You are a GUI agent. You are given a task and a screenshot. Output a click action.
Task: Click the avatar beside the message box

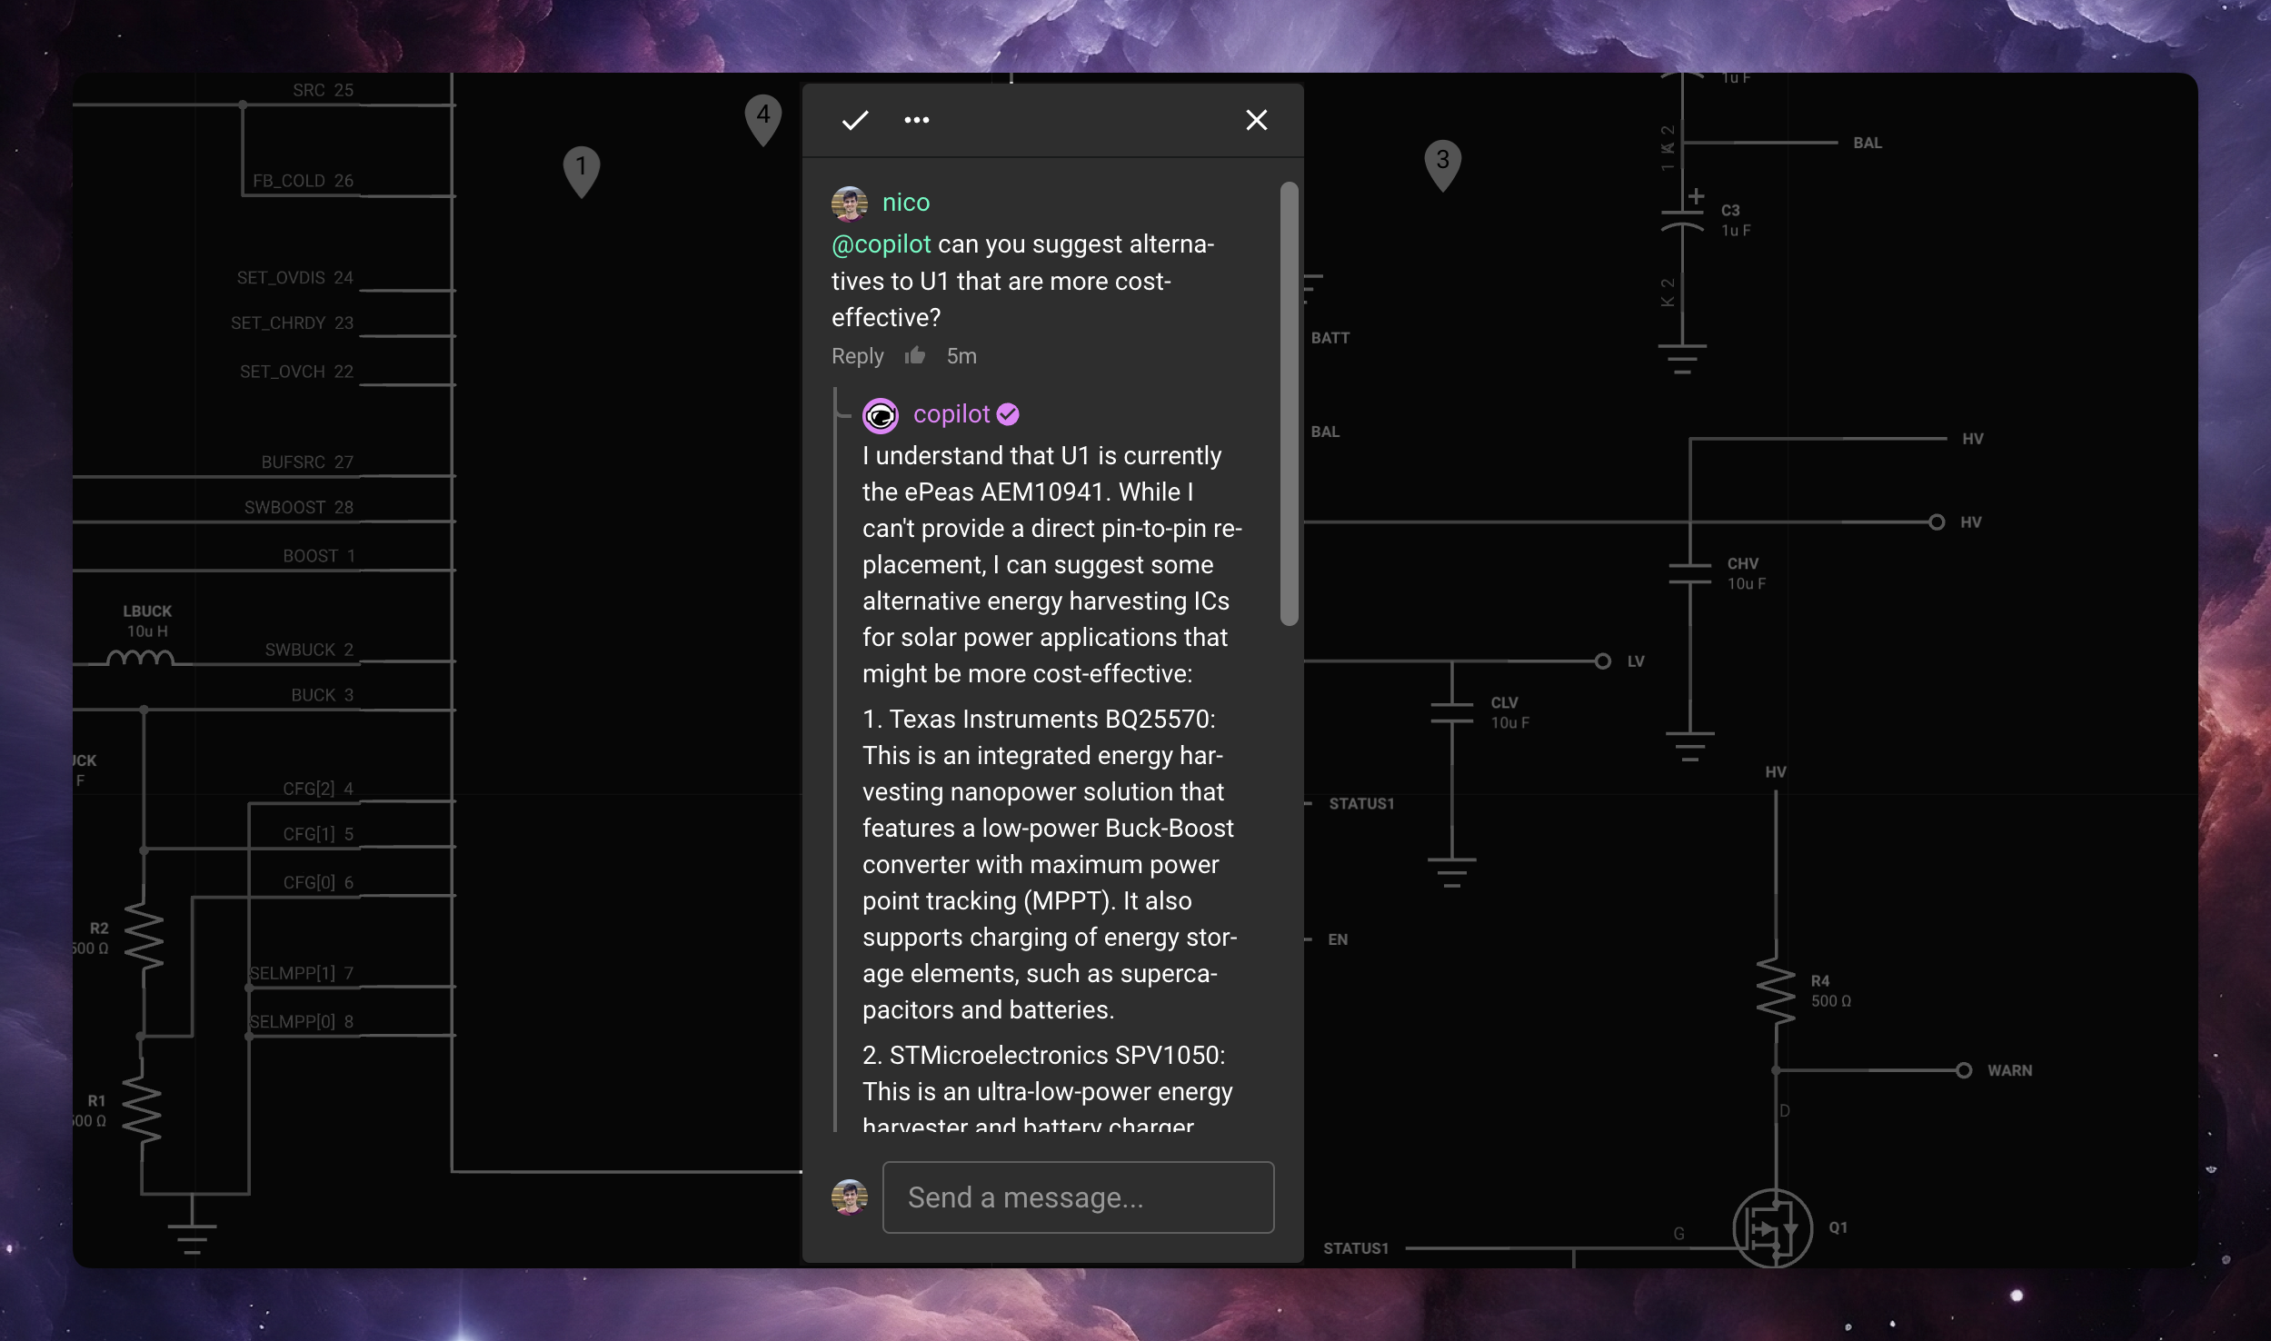click(x=850, y=1197)
